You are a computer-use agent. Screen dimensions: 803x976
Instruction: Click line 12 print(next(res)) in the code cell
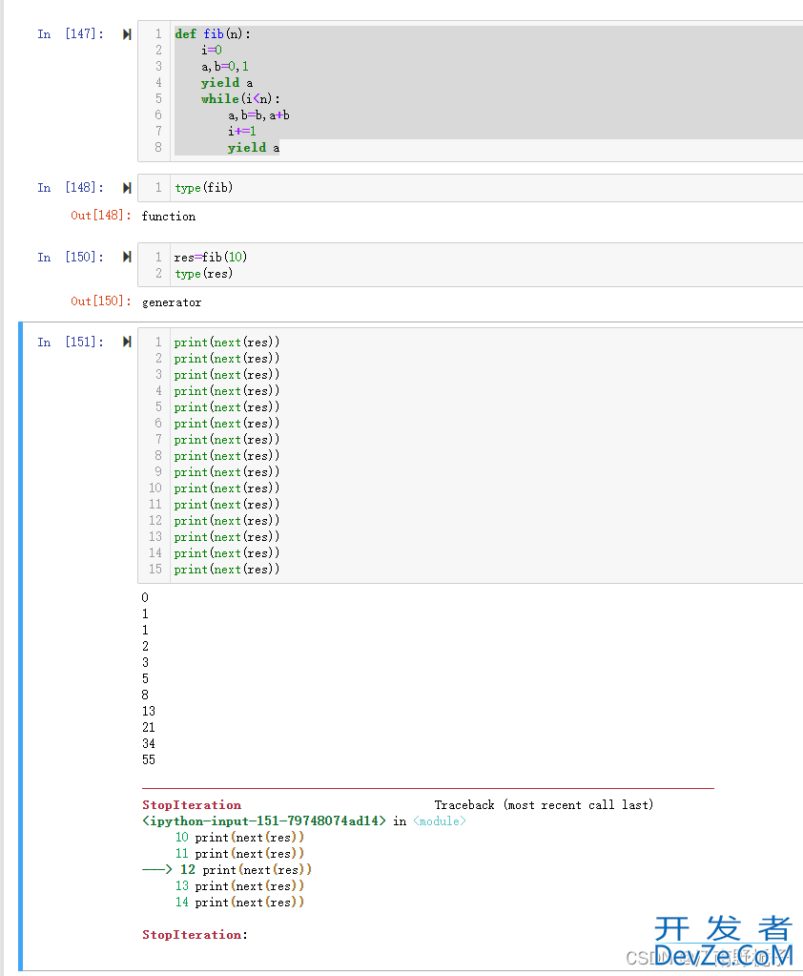point(227,520)
